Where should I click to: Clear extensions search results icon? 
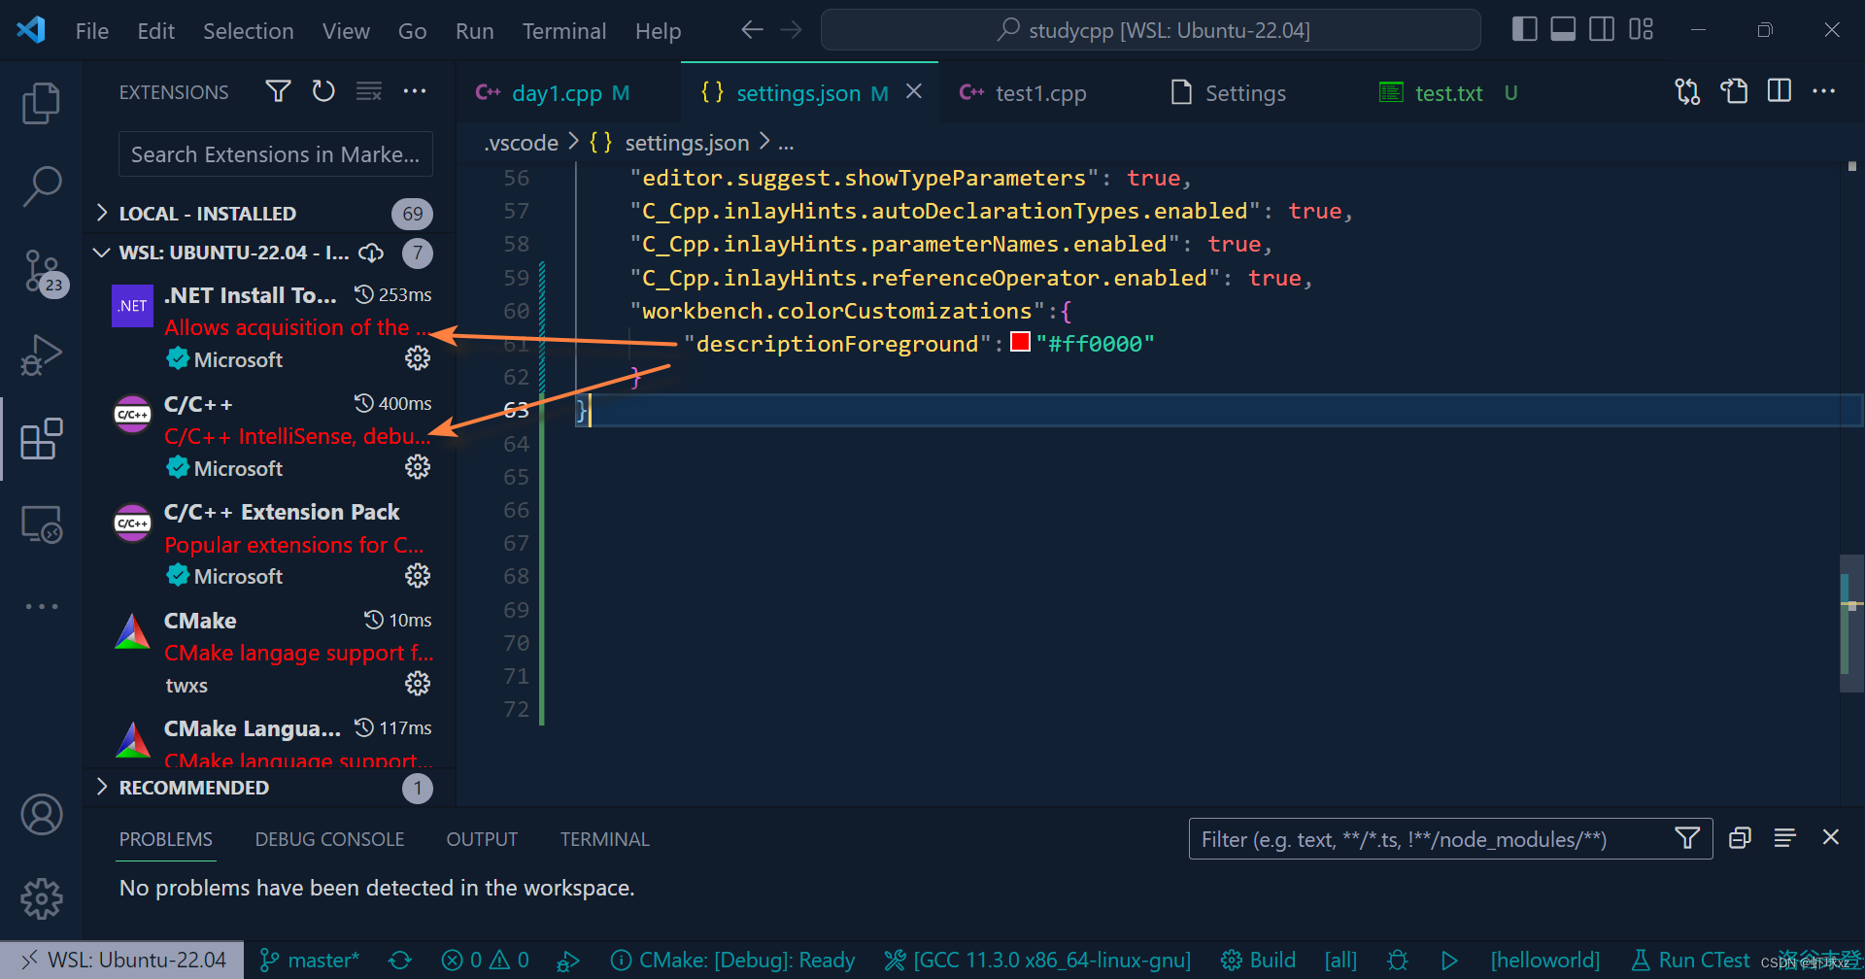[x=369, y=91]
